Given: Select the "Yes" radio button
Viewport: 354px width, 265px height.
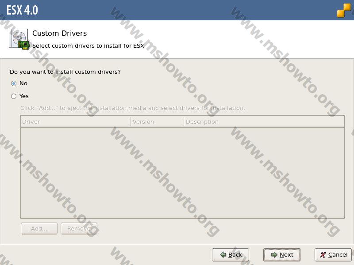Looking at the screenshot, I should pos(14,96).
